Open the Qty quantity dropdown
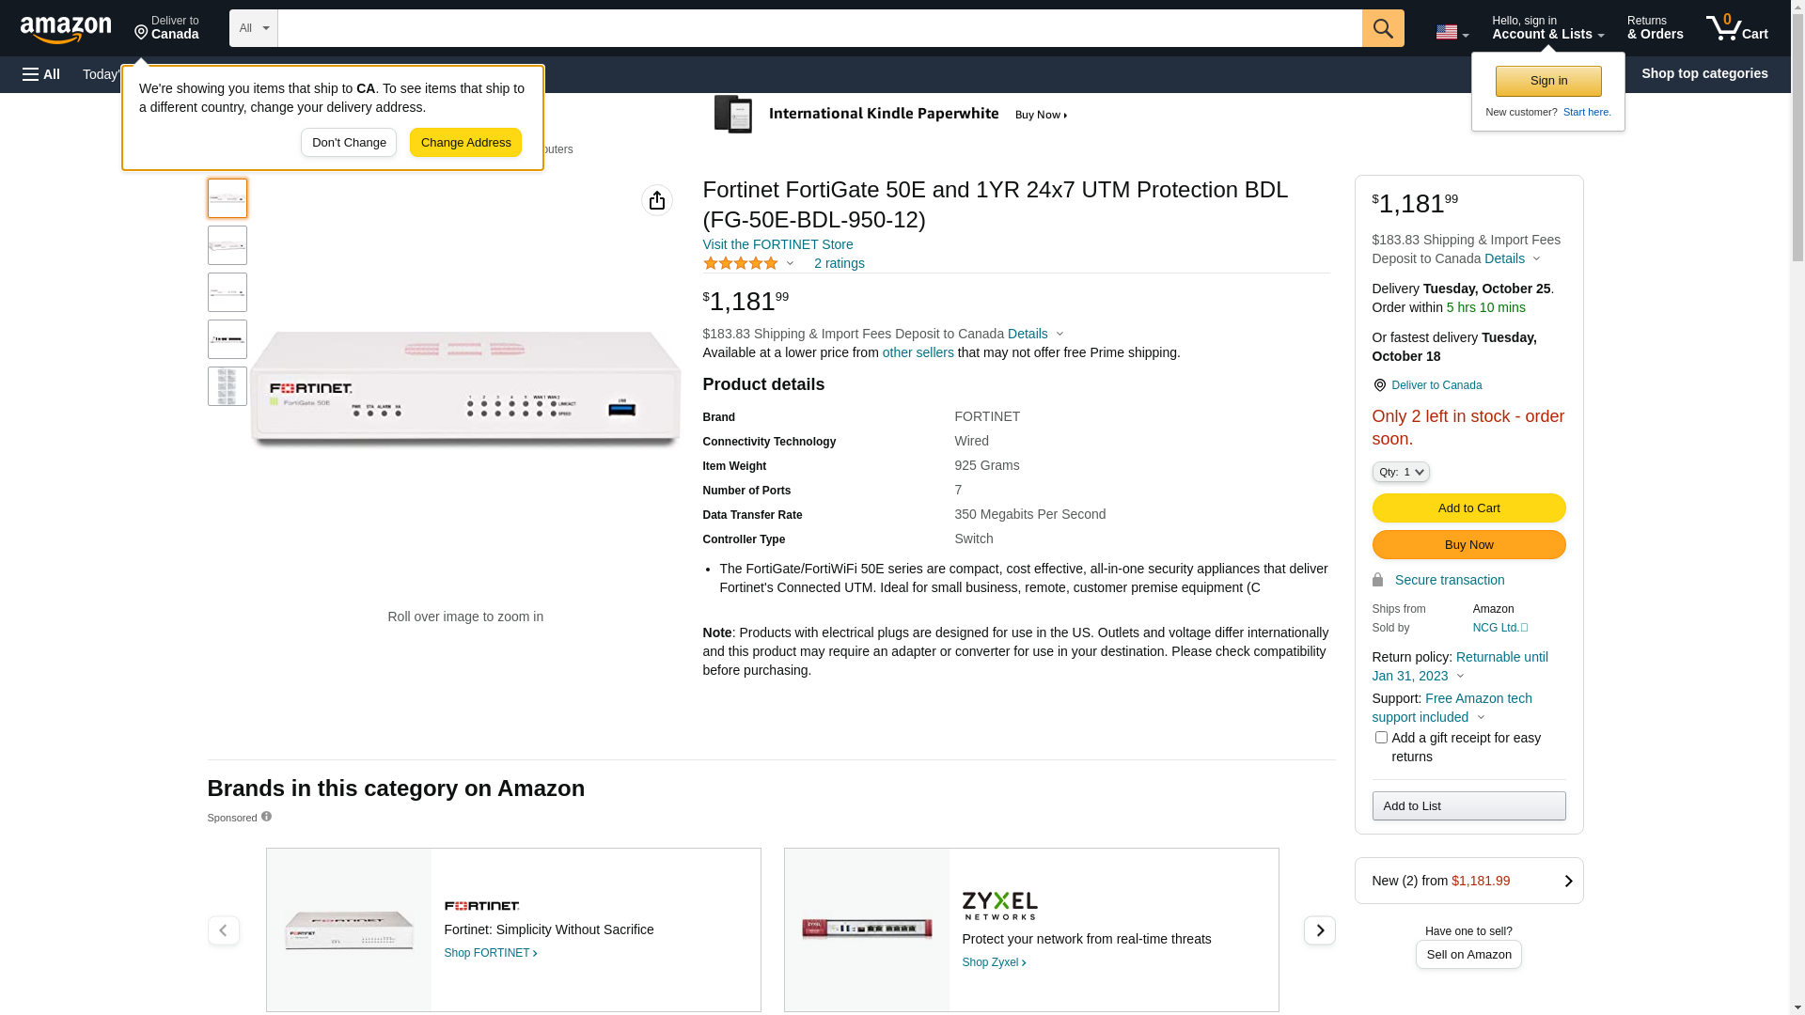 point(1400,472)
